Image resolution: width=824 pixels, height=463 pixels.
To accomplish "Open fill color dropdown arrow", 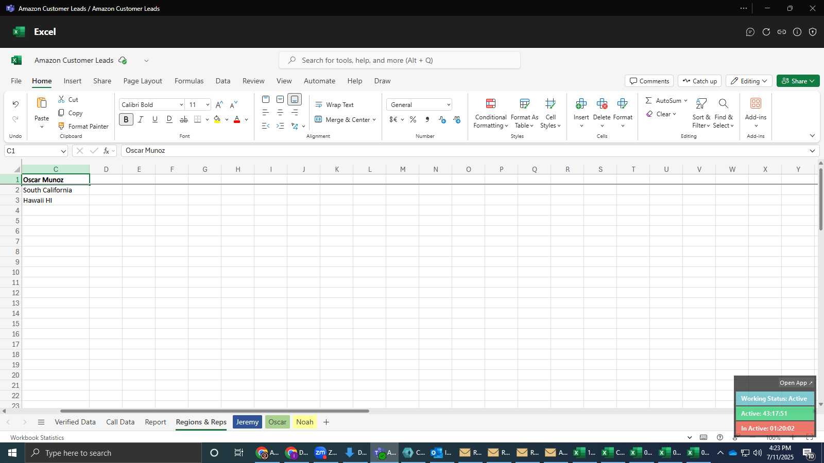I will [x=227, y=119].
